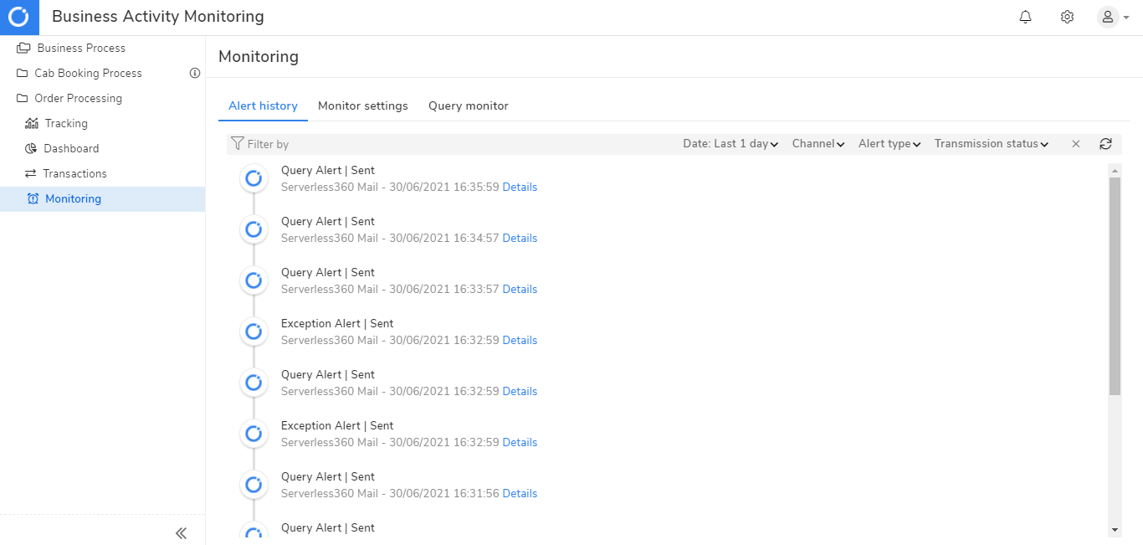Collapse the Order Processing folder
This screenshot has width=1143, height=545.
[x=78, y=98]
